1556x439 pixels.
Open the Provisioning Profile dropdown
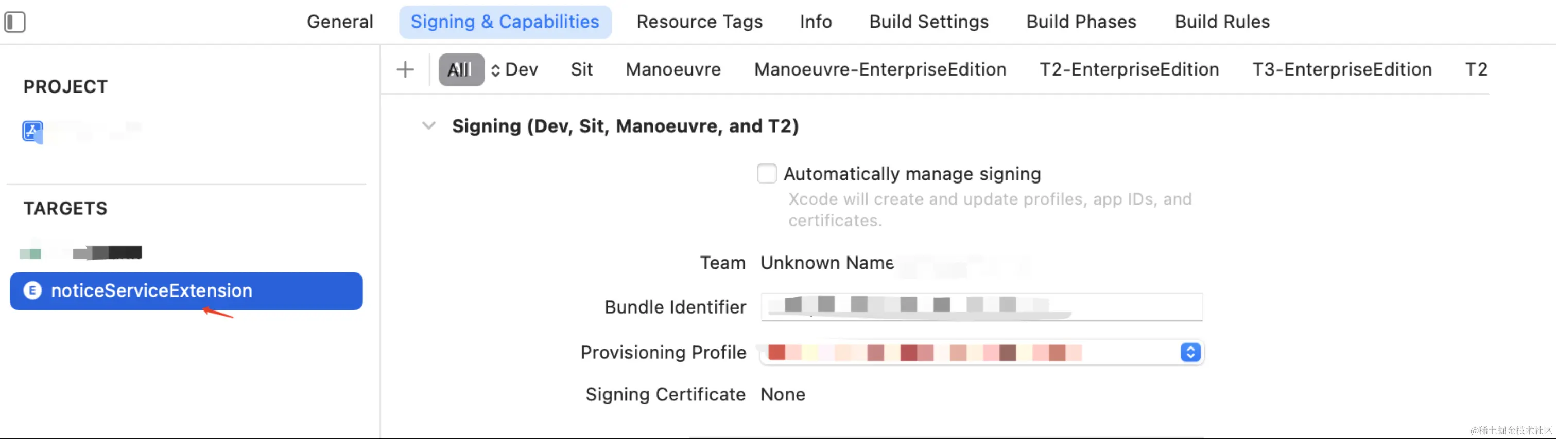1190,352
